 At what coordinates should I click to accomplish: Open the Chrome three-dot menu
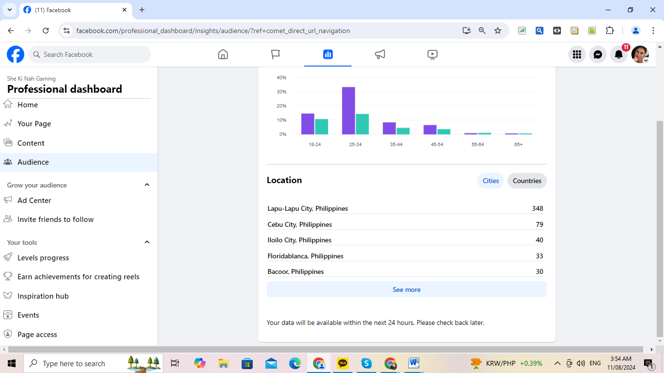tap(652, 31)
